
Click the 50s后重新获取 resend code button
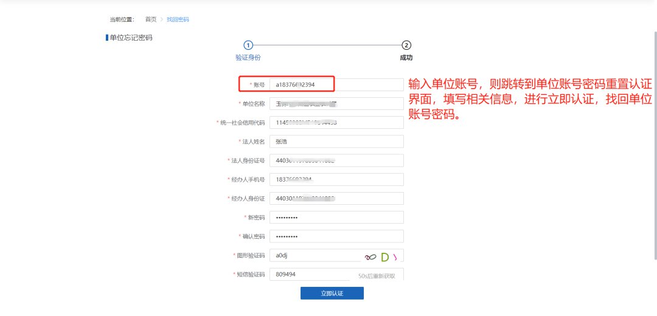(x=377, y=275)
